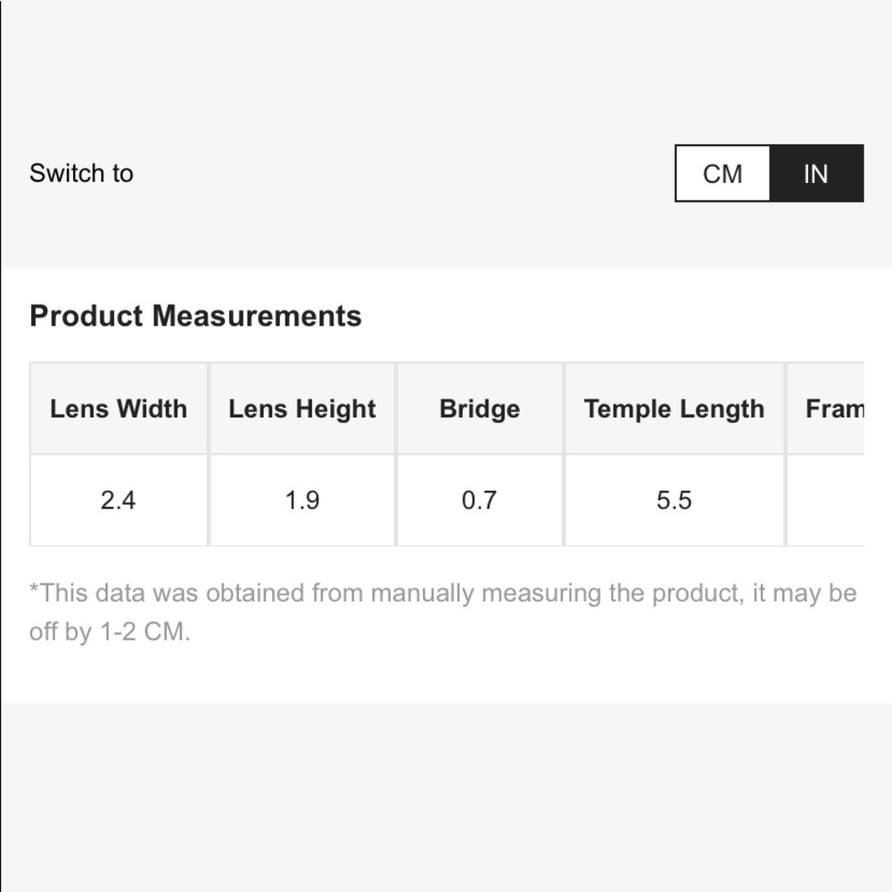The width and height of the screenshot is (892, 892).
Task: Click the 5.5 temple length value
Action: [x=674, y=500]
